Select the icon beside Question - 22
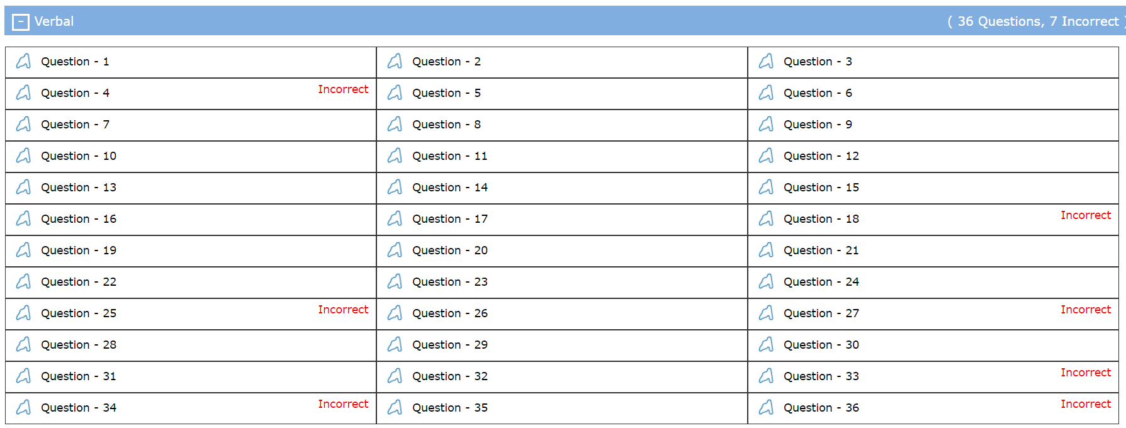 pos(23,281)
